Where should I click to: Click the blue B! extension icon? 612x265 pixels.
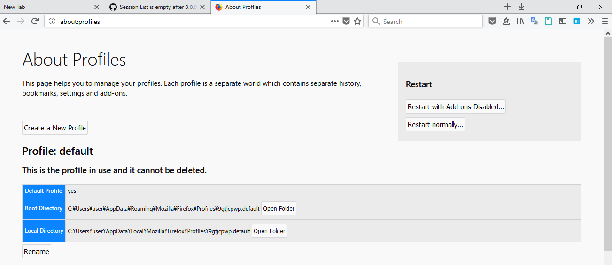[x=577, y=21]
